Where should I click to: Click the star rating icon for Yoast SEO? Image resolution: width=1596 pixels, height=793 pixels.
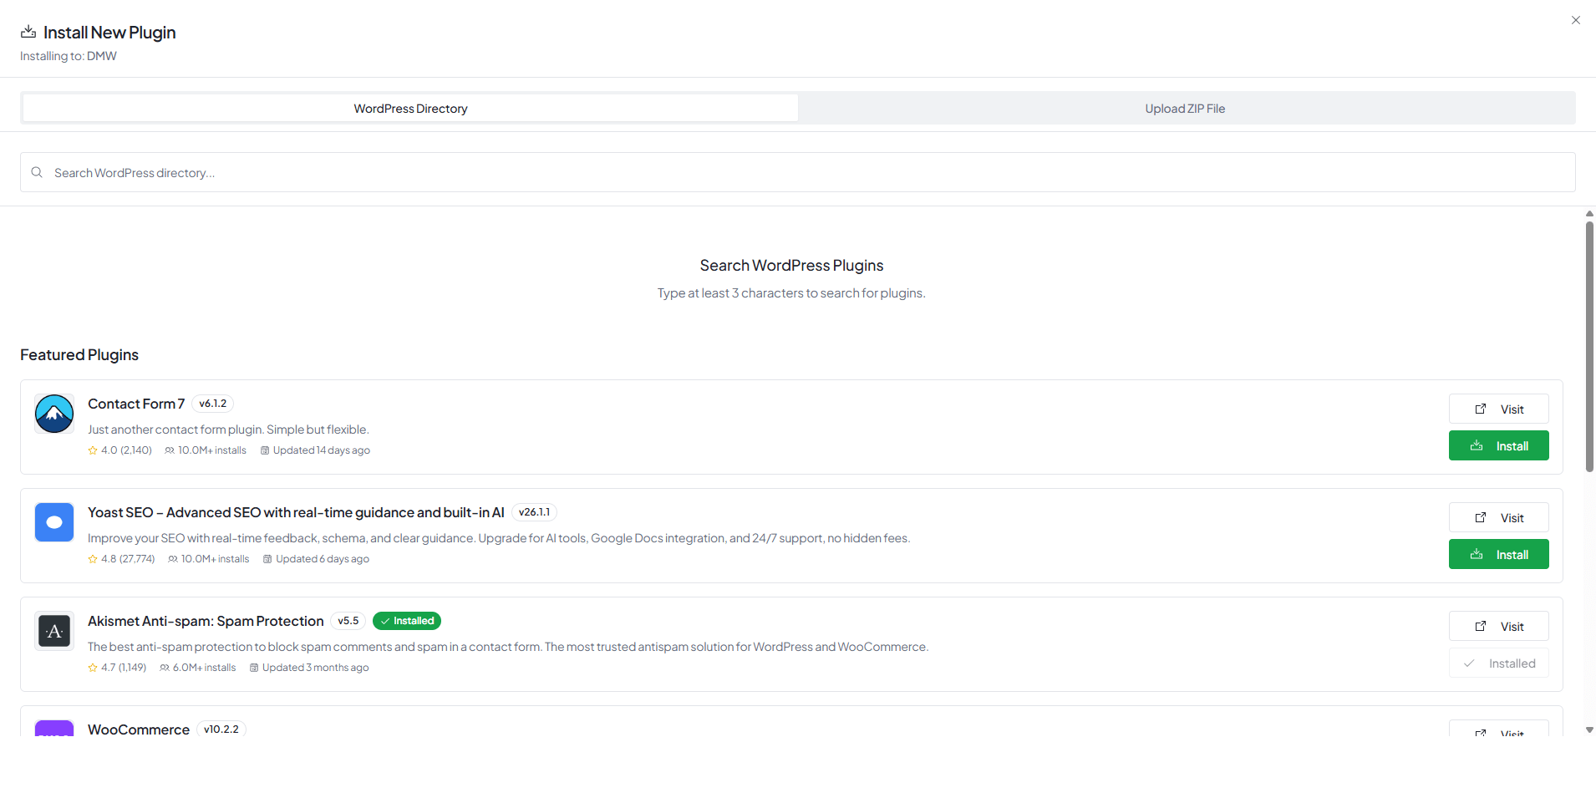[x=93, y=559]
